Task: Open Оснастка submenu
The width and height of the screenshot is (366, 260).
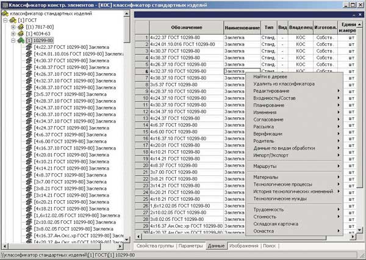Action: pyautogui.click(x=295, y=231)
